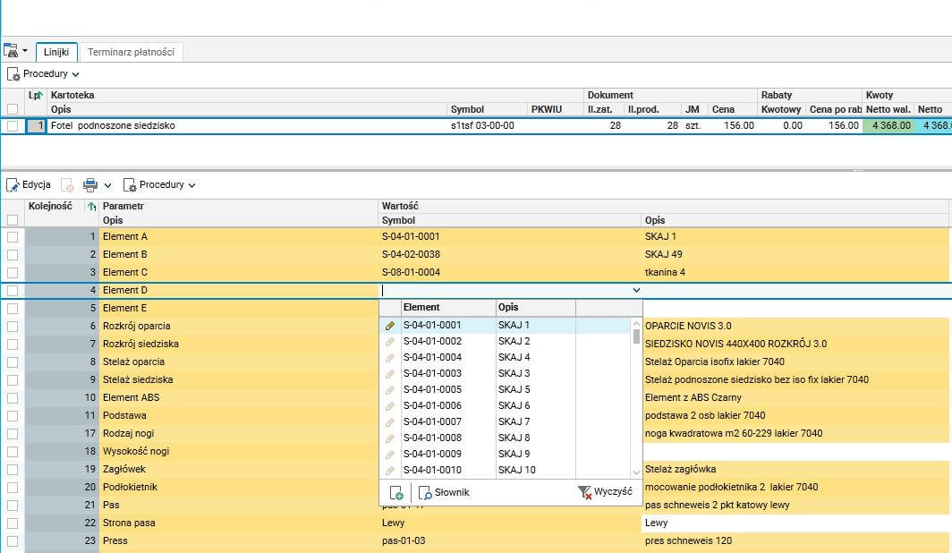This screenshot has height=553, width=952.
Task: Tick the checkbox for Fotel podnoszone siedzisko
Action: coord(13,126)
